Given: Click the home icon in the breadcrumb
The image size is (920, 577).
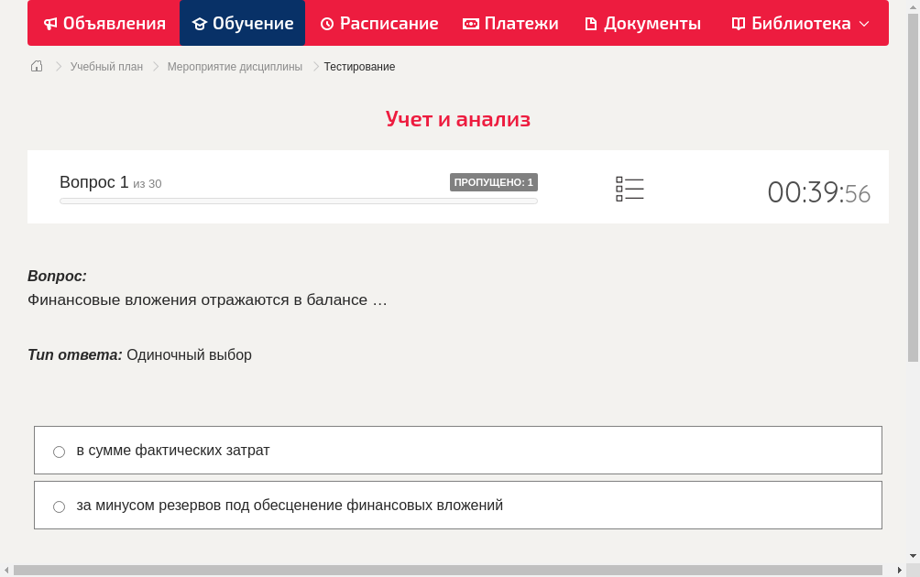Looking at the screenshot, I should (36, 66).
